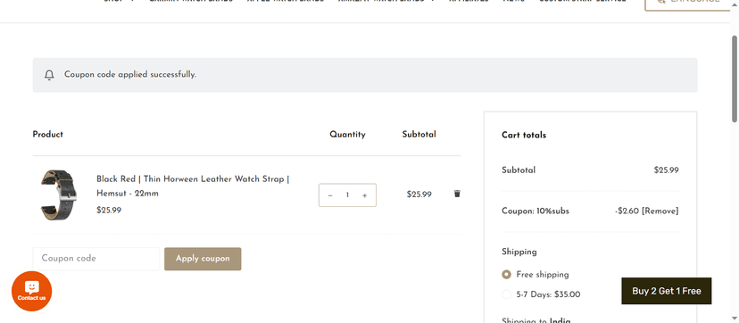Click the Product column header

pyautogui.click(x=47, y=134)
